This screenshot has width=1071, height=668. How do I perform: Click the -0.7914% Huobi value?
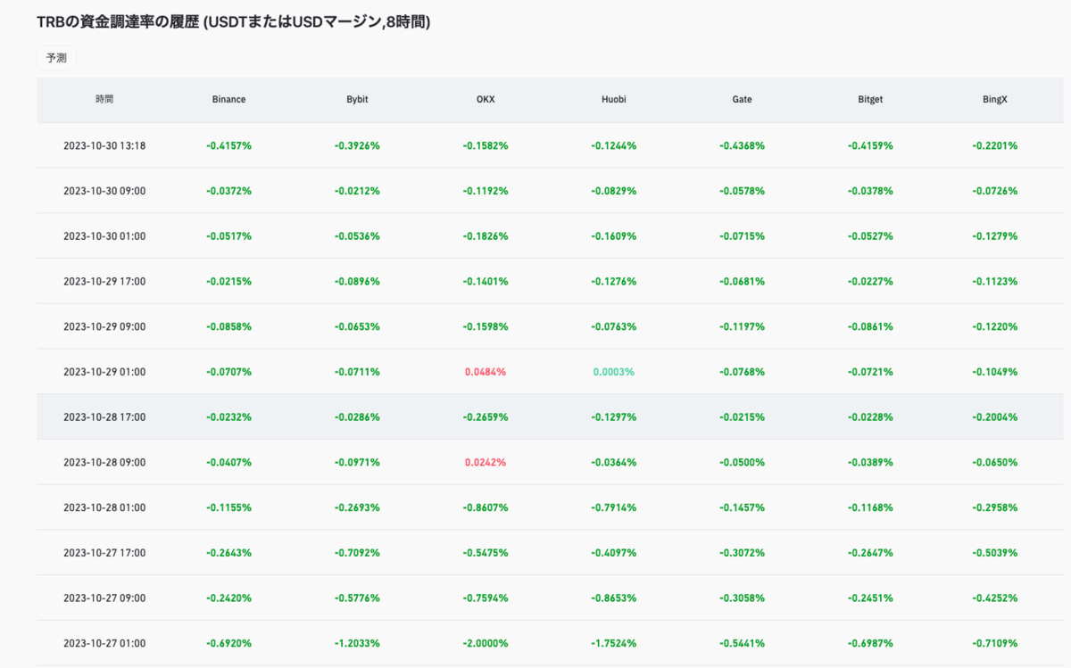[614, 507]
